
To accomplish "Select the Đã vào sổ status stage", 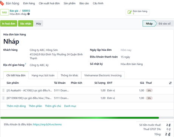I will click(165, 23).
